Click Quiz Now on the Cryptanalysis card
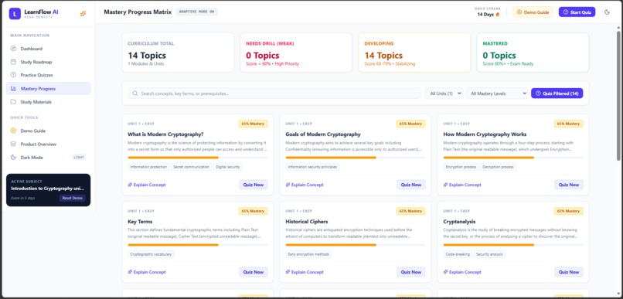 [569, 272]
